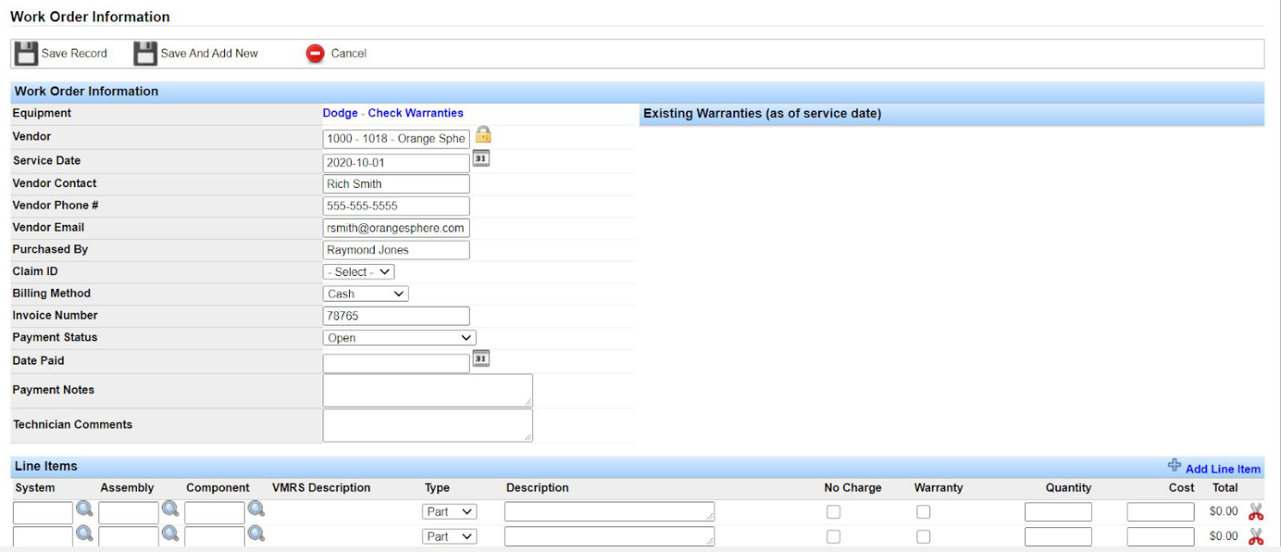Click the Service Date field
Screen dimensions: 1281x552
pos(396,162)
